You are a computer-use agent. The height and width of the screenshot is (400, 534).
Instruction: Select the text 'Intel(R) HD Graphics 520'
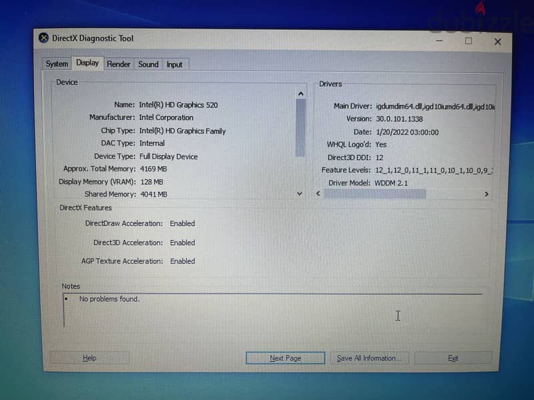click(178, 105)
